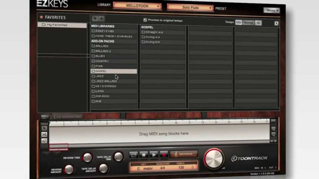Toggle Preview in original tempo checkbox
The image size is (319, 179).
145,20
